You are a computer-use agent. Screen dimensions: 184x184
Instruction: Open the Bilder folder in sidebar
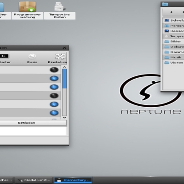click(173, 41)
